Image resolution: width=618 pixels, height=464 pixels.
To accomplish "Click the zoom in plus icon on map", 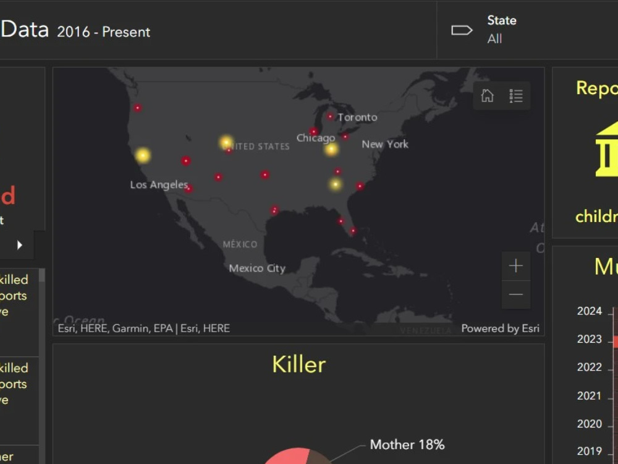I will pyautogui.click(x=515, y=265).
